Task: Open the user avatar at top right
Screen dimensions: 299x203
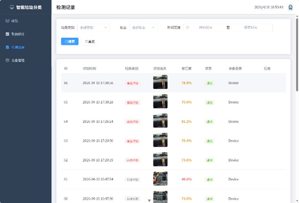Action: (290, 8)
